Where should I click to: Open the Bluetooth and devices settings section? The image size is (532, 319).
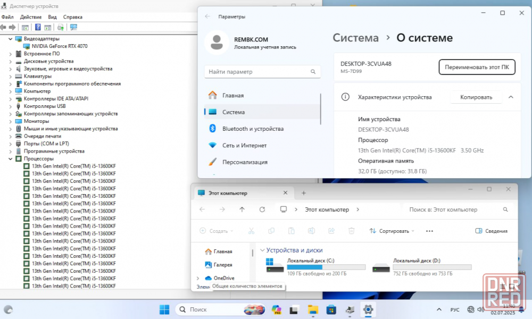pos(253,129)
